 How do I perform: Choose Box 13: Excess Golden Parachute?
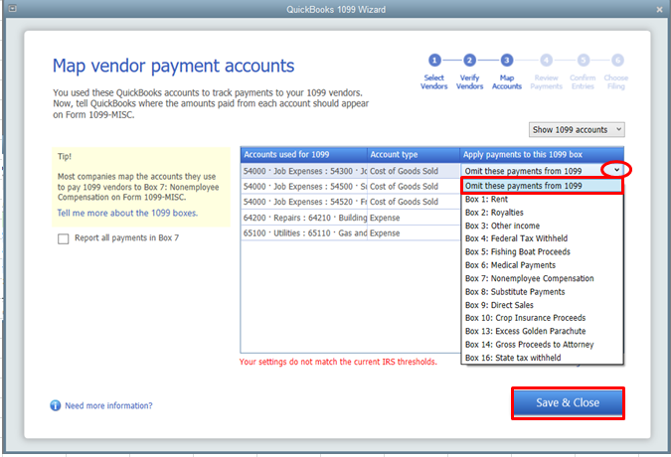pos(542,331)
